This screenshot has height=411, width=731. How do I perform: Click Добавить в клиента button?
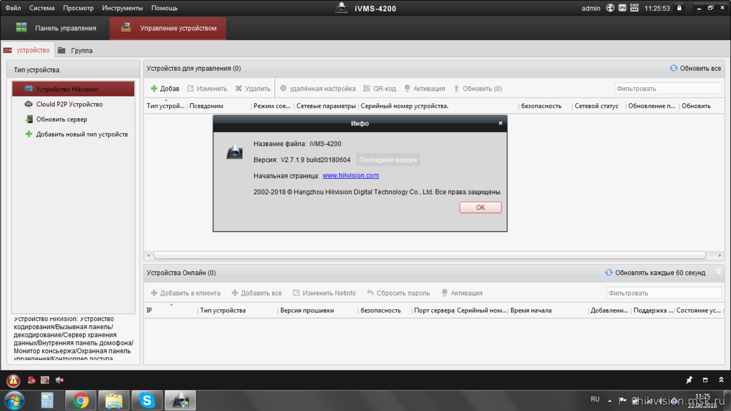tap(185, 293)
